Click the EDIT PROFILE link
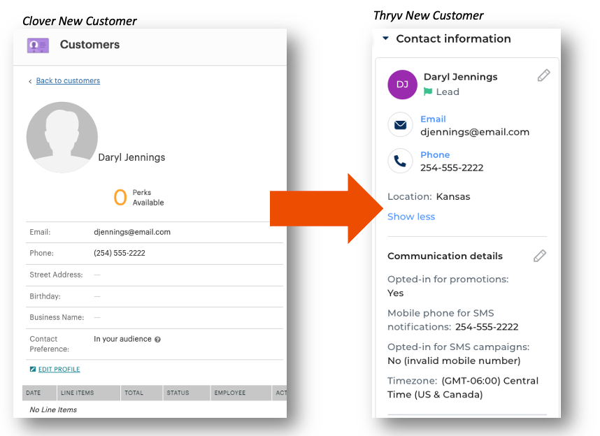The image size is (600, 436). click(x=59, y=369)
